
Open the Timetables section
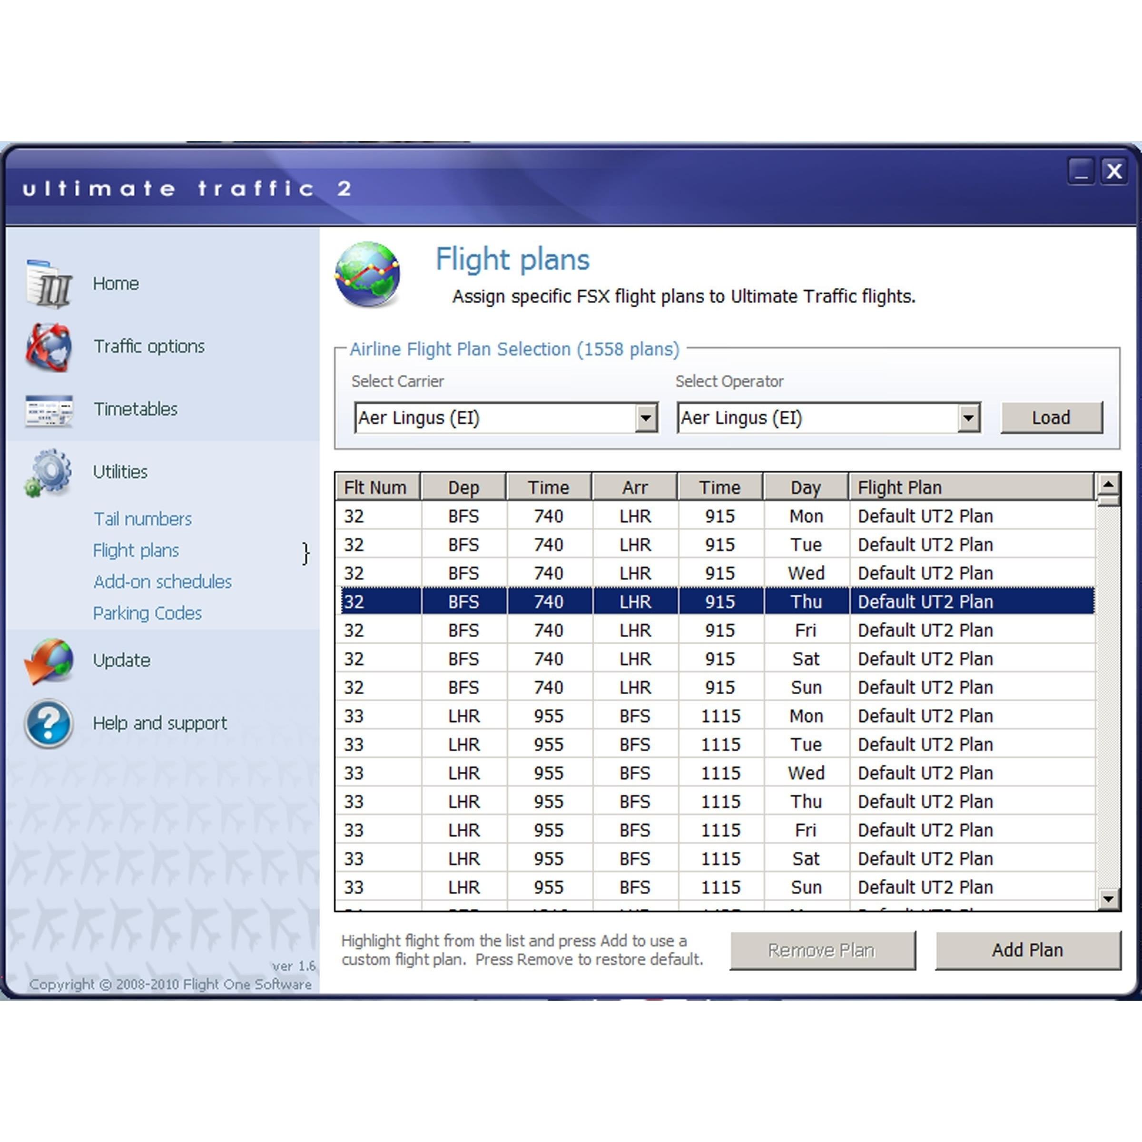[135, 409]
